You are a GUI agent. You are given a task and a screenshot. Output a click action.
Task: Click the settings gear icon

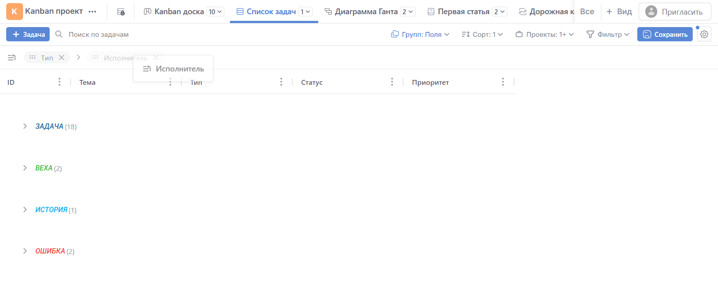(704, 34)
